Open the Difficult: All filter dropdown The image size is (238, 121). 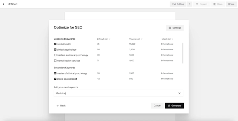click(103, 39)
